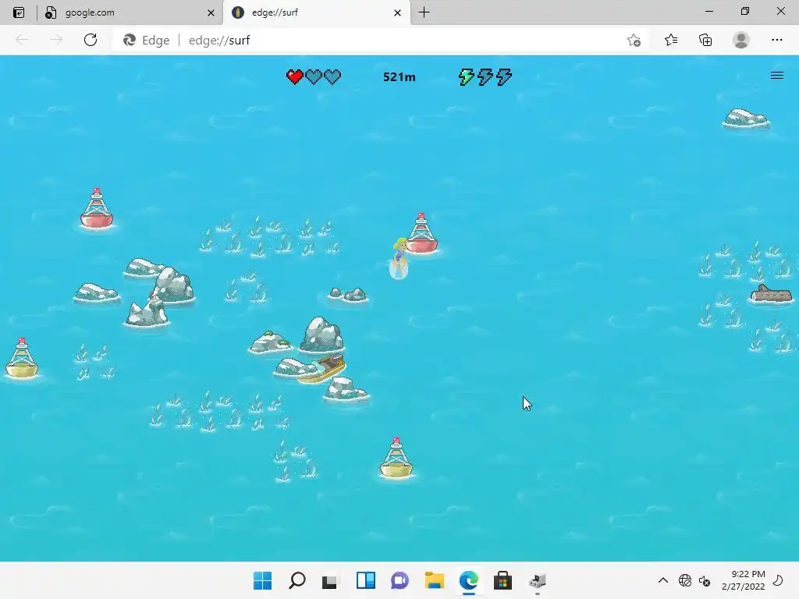The height and width of the screenshot is (599, 799).
Task: Click the floating driftwood log
Action: (x=772, y=294)
